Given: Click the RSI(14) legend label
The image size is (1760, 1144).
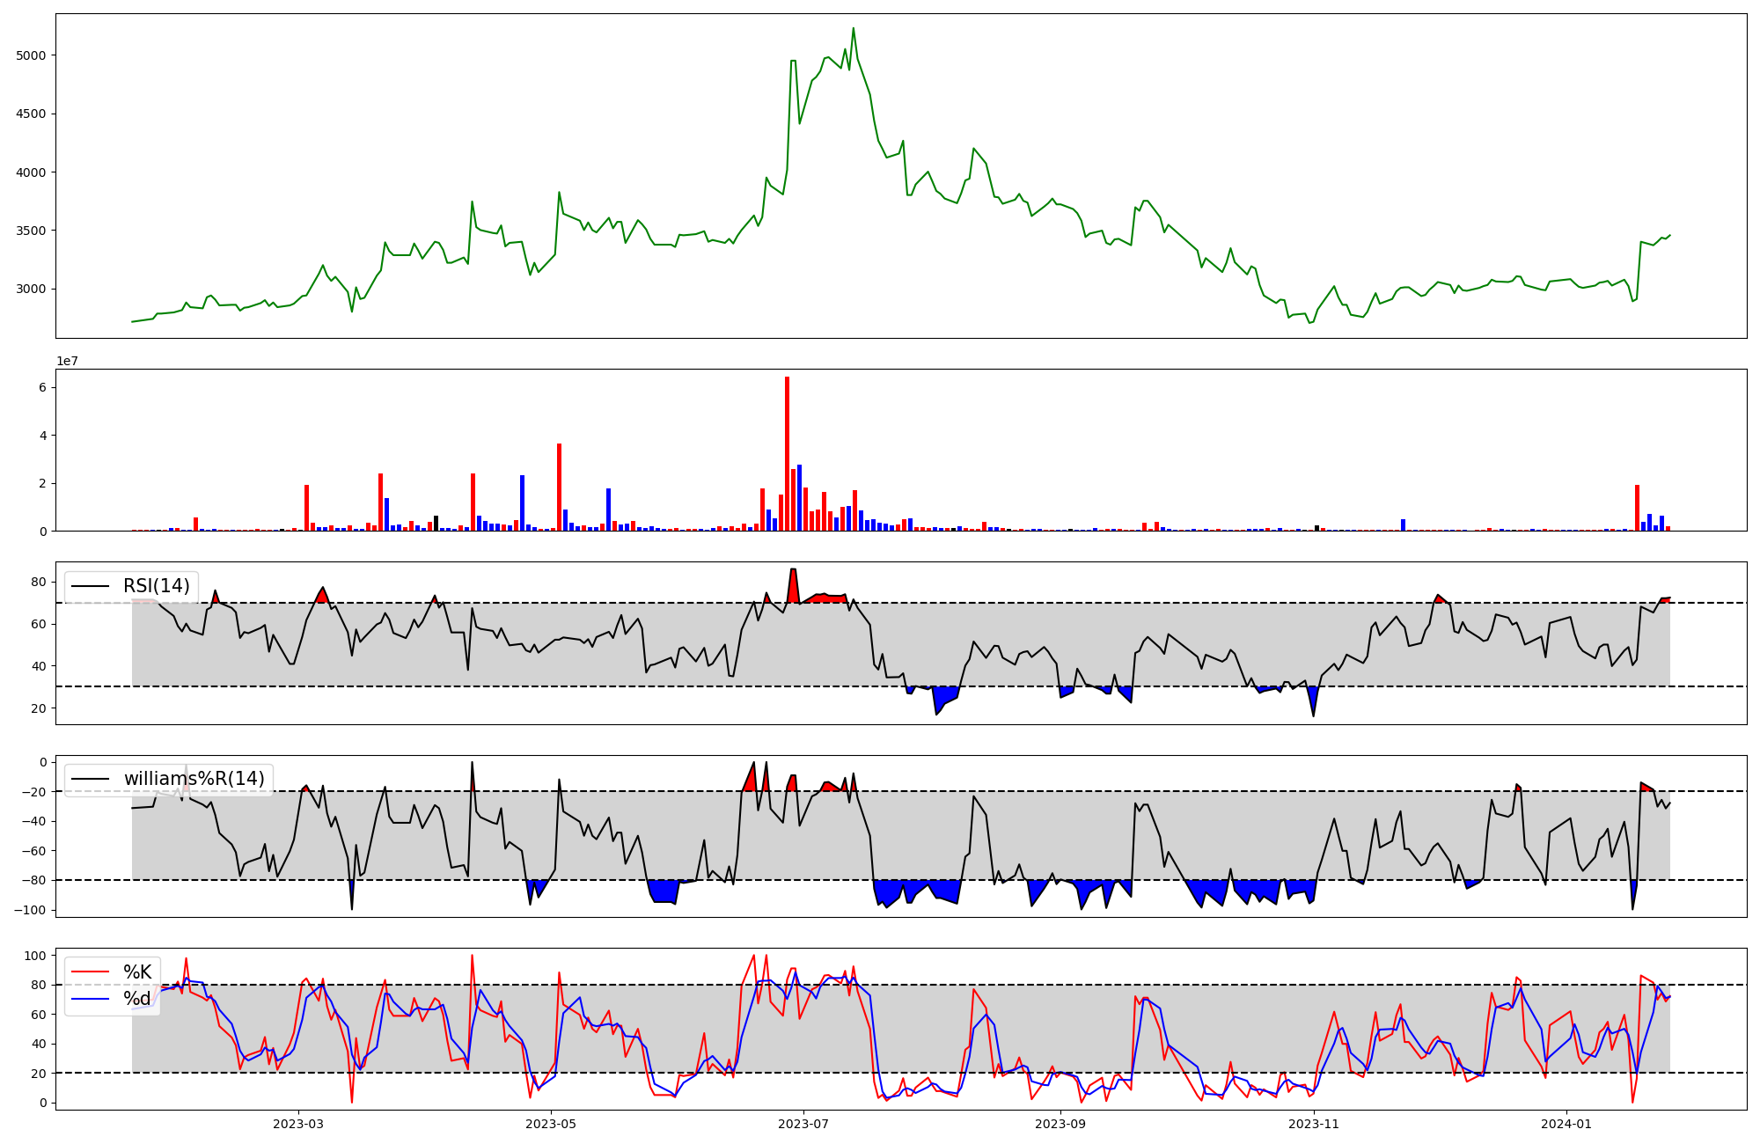Looking at the screenshot, I should (156, 586).
